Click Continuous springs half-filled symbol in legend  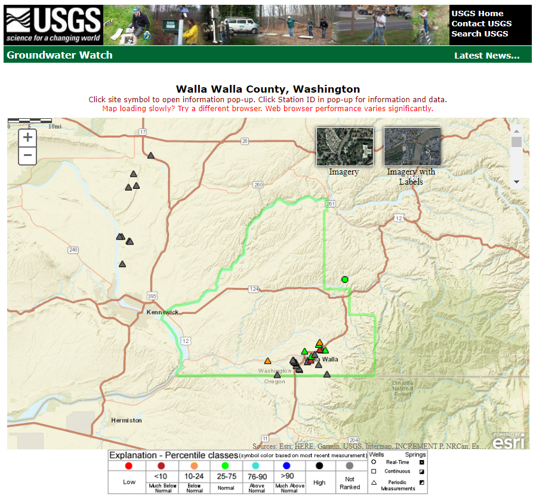tap(422, 472)
